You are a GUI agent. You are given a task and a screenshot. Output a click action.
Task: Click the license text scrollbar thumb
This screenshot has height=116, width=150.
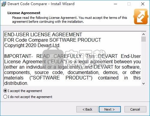(143, 39)
